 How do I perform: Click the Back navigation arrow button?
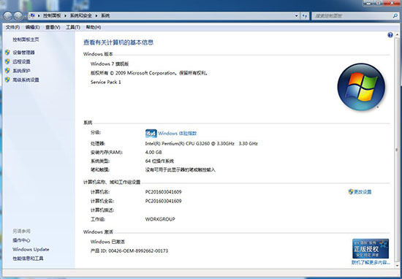pos(8,16)
